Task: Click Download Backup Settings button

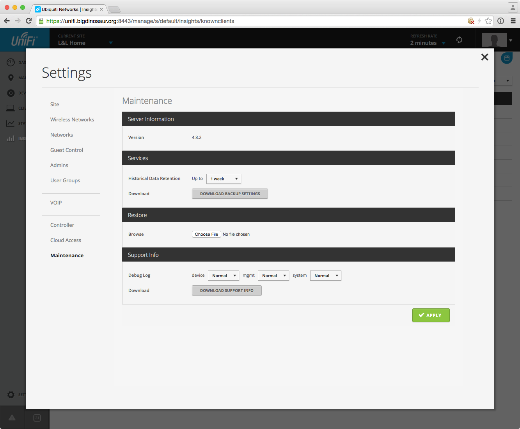Action: coord(230,194)
